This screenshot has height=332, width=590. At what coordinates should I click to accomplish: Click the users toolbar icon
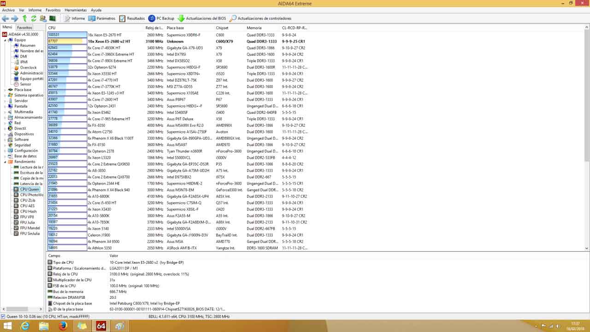[x=43, y=18]
